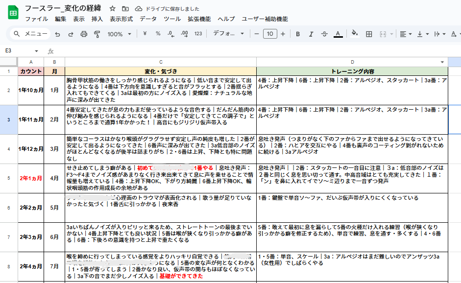461x283 pixels.
Task: Select the paint format roller tool
Action: pyautogui.click(x=97, y=34)
